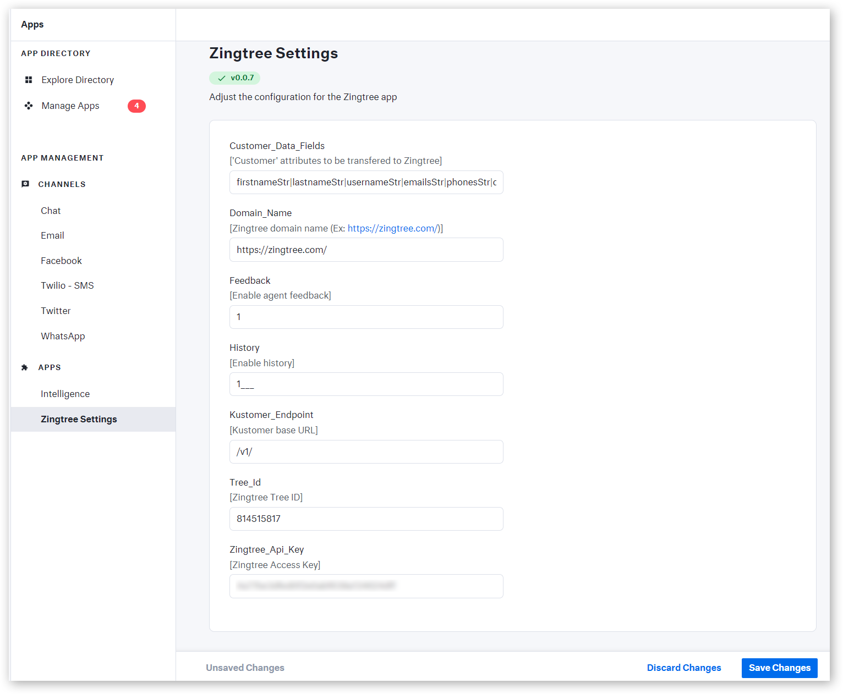Screen dimensions: 843x694
Task: Save Changes to the Zingtree configuration
Action: (x=779, y=668)
